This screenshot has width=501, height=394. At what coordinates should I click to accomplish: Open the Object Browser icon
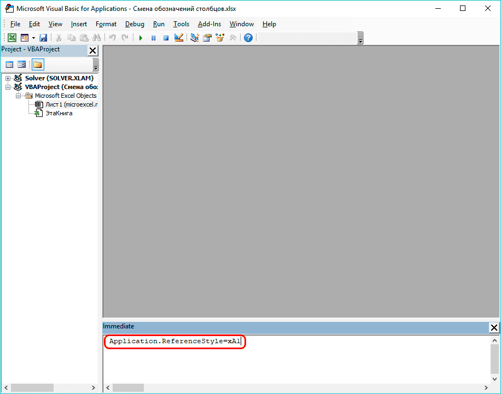click(219, 37)
